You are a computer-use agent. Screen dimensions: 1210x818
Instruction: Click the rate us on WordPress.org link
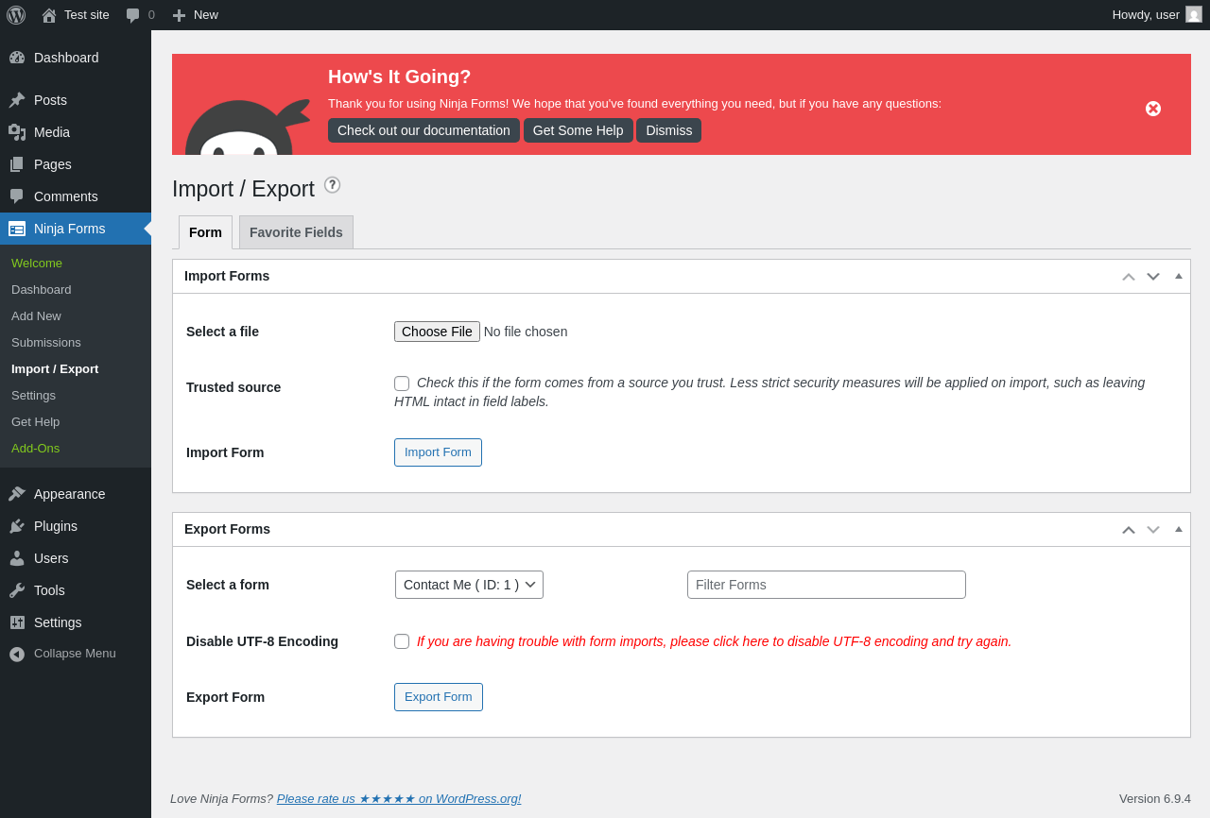click(399, 798)
